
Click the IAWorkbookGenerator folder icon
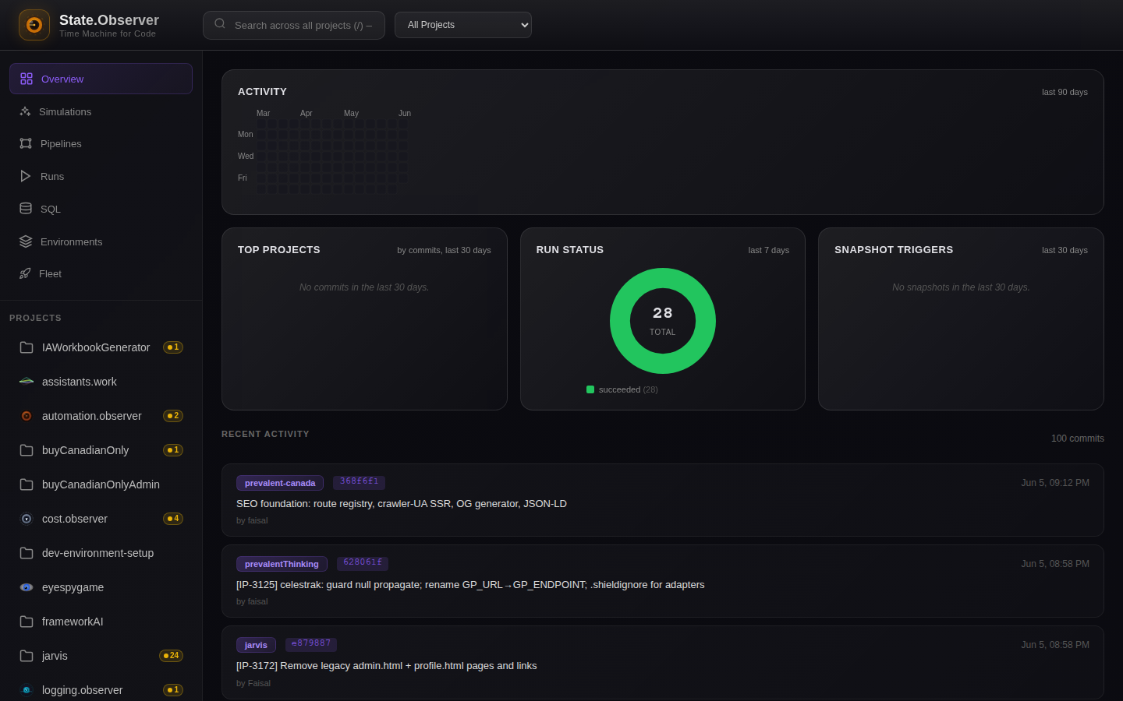tap(27, 347)
